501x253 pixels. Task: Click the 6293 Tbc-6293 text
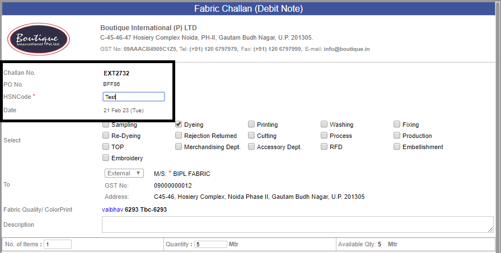(146, 209)
